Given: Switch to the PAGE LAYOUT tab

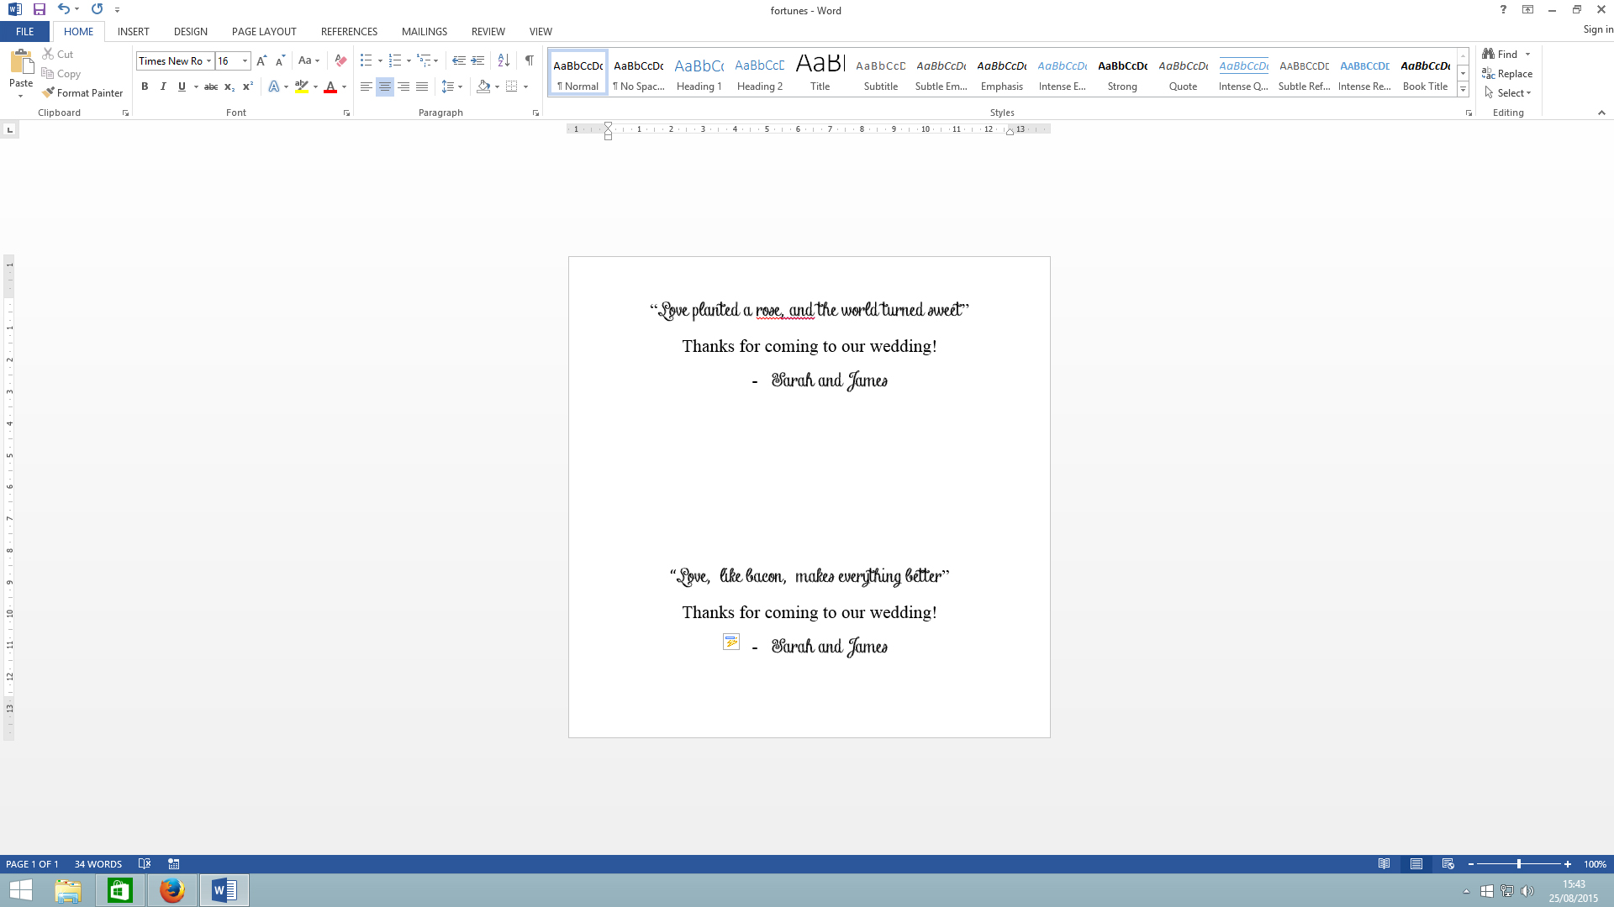Looking at the screenshot, I should point(264,31).
